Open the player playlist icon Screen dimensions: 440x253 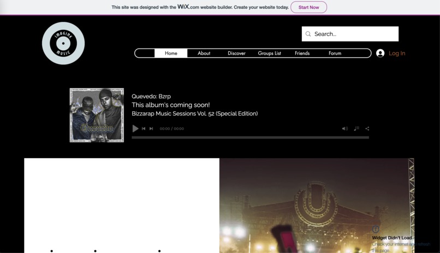point(356,128)
